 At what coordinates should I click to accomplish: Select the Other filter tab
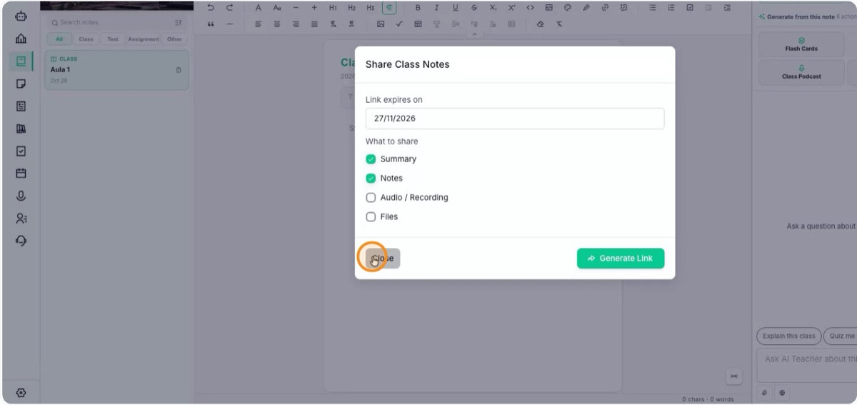174,39
